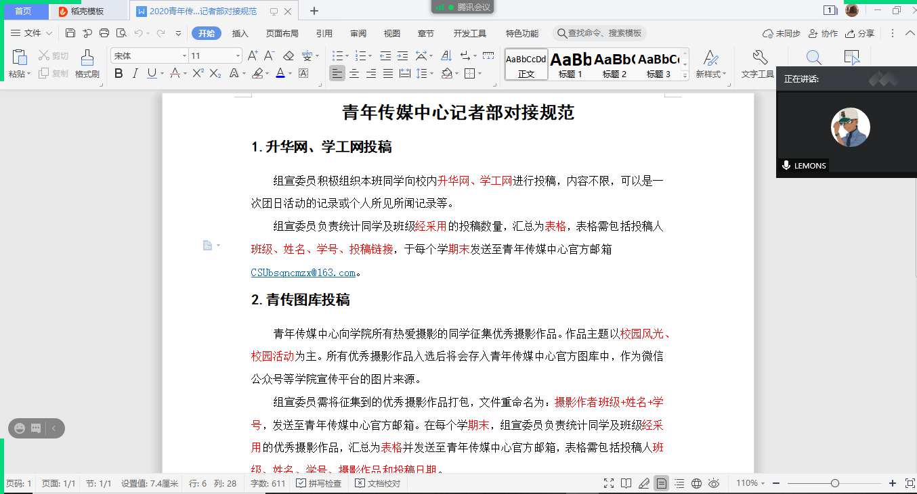This screenshot has height=494, width=917.
Task: Click the 查找命令、搜索模板 search box
Action: click(600, 33)
